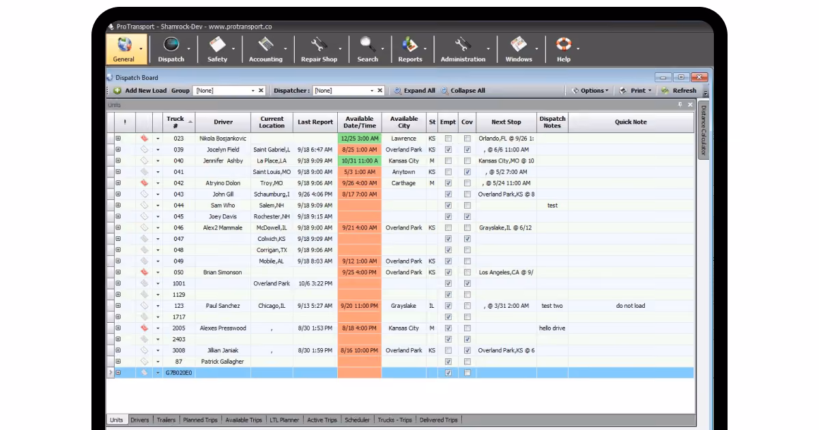The height and width of the screenshot is (430, 819).
Task: Click the red tag icon for truck 042
Action: pos(144,183)
